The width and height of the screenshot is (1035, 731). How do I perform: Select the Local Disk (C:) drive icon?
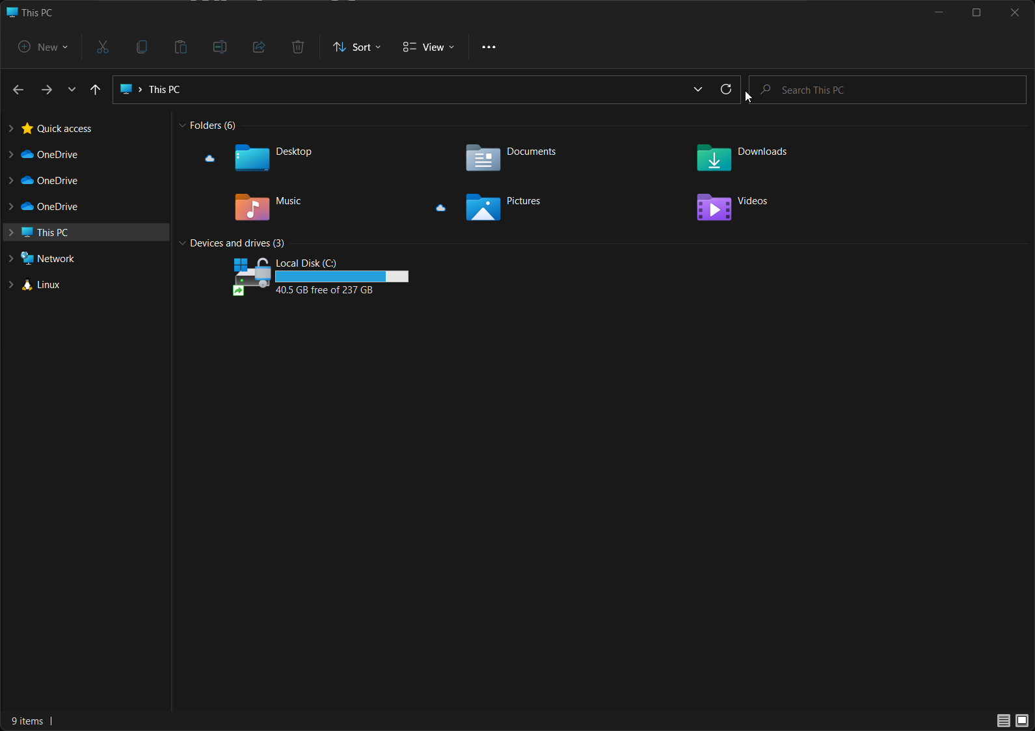(252, 276)
